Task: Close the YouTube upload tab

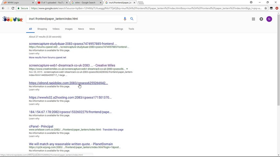Action: click(x=67, y=3)
